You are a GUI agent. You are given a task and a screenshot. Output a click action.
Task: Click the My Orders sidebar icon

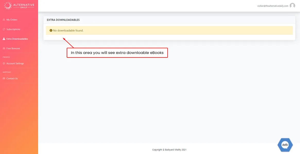click(x=4, y=20)
